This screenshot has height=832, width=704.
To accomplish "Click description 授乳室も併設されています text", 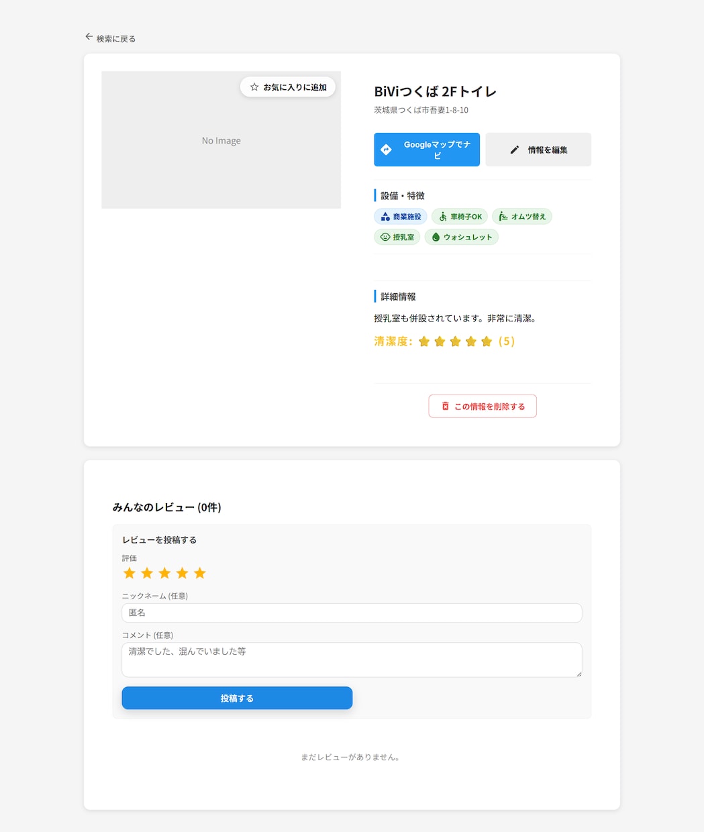I will coord(454,318).
